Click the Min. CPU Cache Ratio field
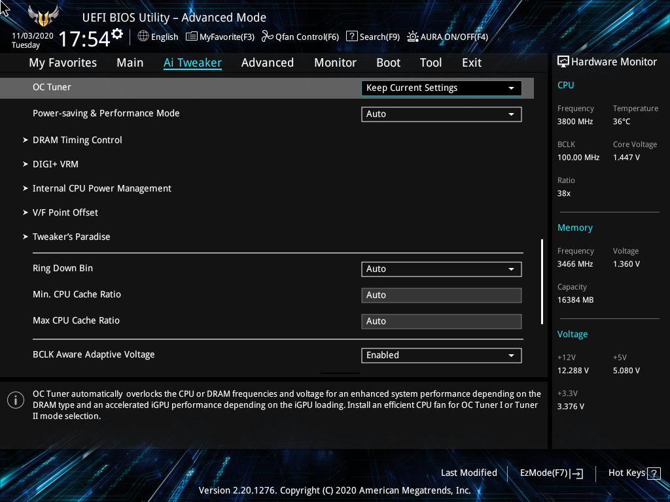670x502 pixels. [x=442, y=295]
